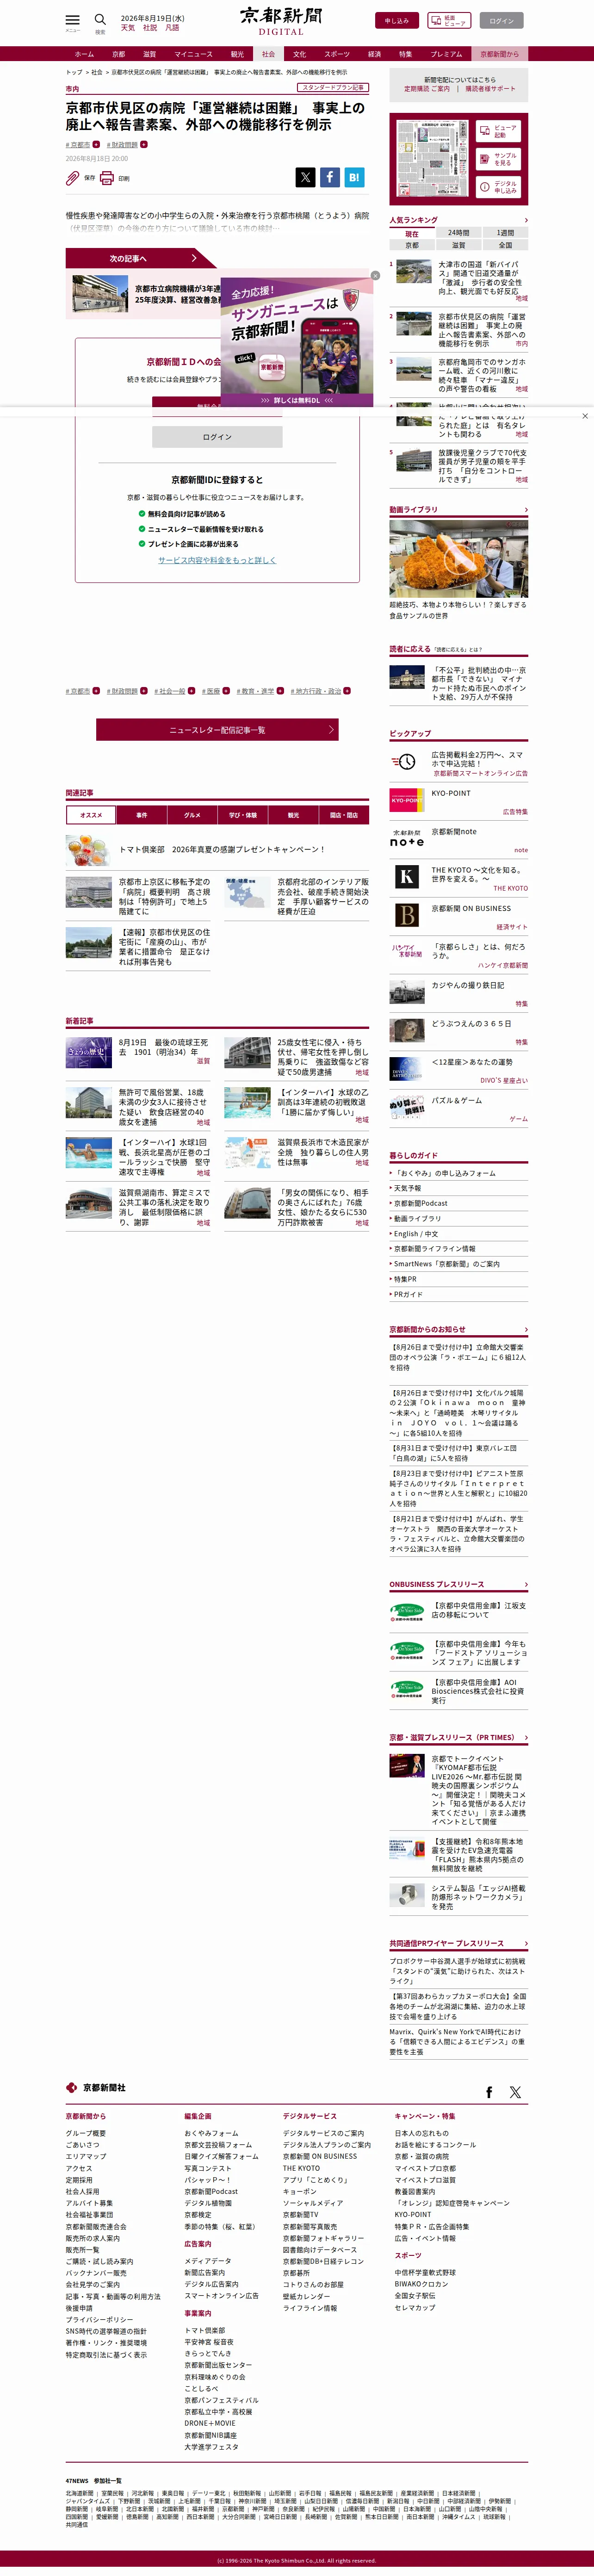Expand the 人気ランキング chevron arrow
The image size is (594, 2576).
pyautogui.click(x=526, y=220)
